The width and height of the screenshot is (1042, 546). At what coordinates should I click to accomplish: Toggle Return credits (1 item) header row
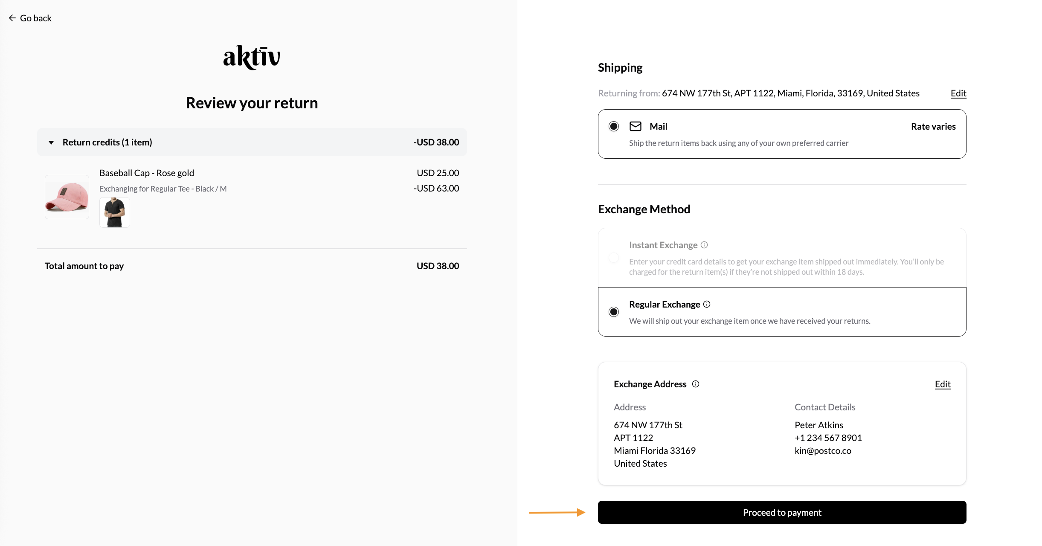[x=252, y=142]
